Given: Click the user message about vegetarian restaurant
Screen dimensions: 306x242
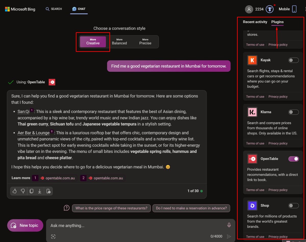Looking at the screenshot, I should tap(169, 66).
